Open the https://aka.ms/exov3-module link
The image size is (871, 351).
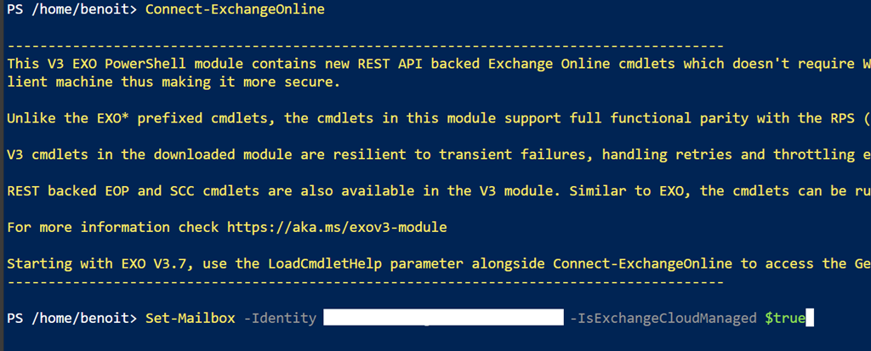[x=336, y=228]
